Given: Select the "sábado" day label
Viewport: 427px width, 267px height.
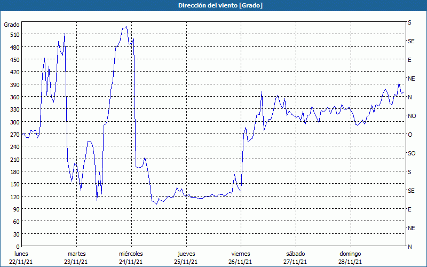Looking at the screenshot, I should 296,254.
